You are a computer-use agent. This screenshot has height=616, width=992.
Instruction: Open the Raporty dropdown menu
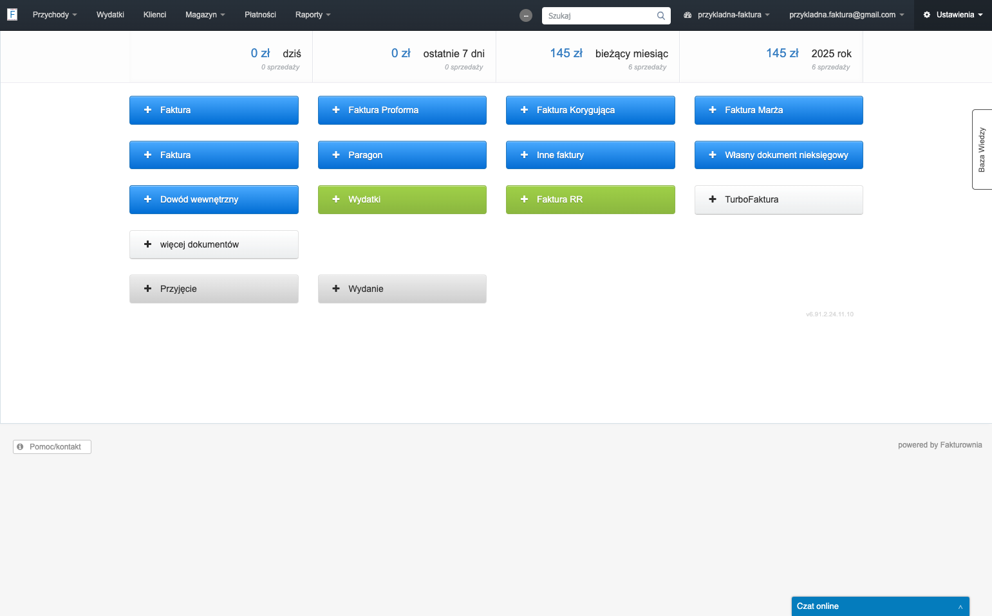pyautogui.click(x=313, y=15)
